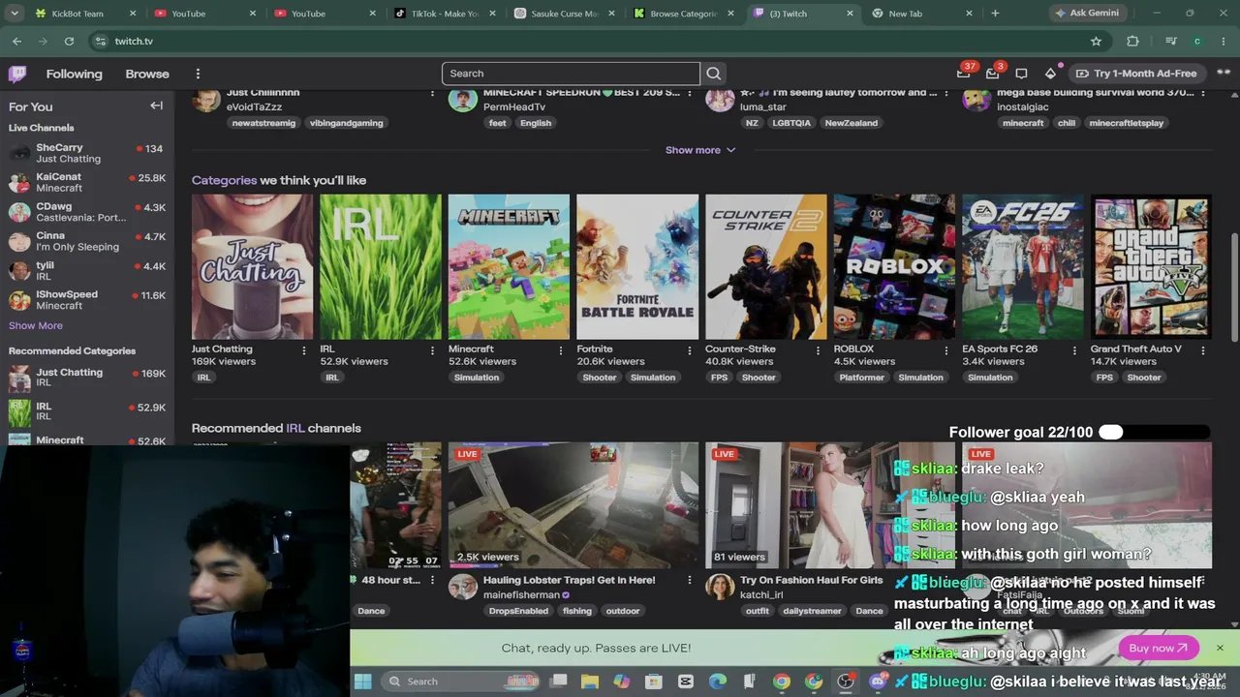Click the page vertical scrollbar

point(1233,286)
